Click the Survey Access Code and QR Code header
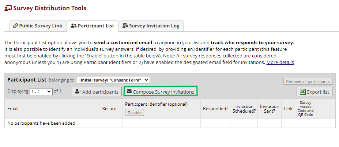This screenshot has width=339, height=147. click(305, 109)
